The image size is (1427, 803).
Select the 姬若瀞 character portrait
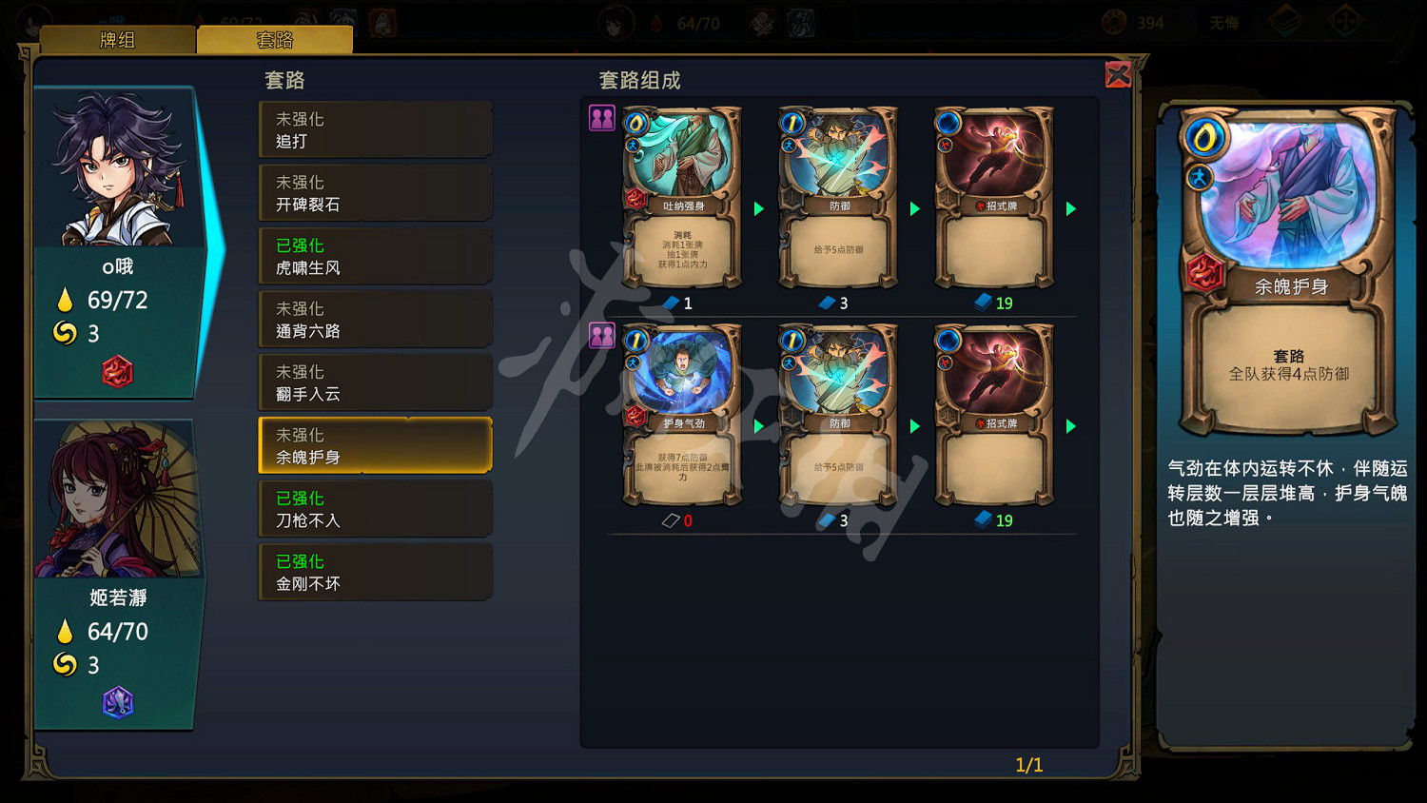point(116,499)
